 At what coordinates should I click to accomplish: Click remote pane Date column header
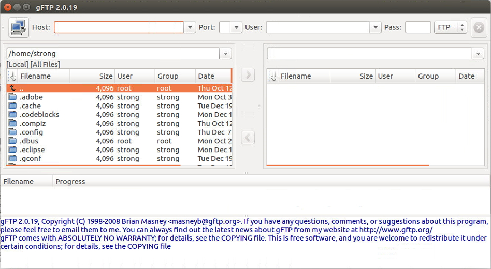pyautogui.click(x=470, y=76)
